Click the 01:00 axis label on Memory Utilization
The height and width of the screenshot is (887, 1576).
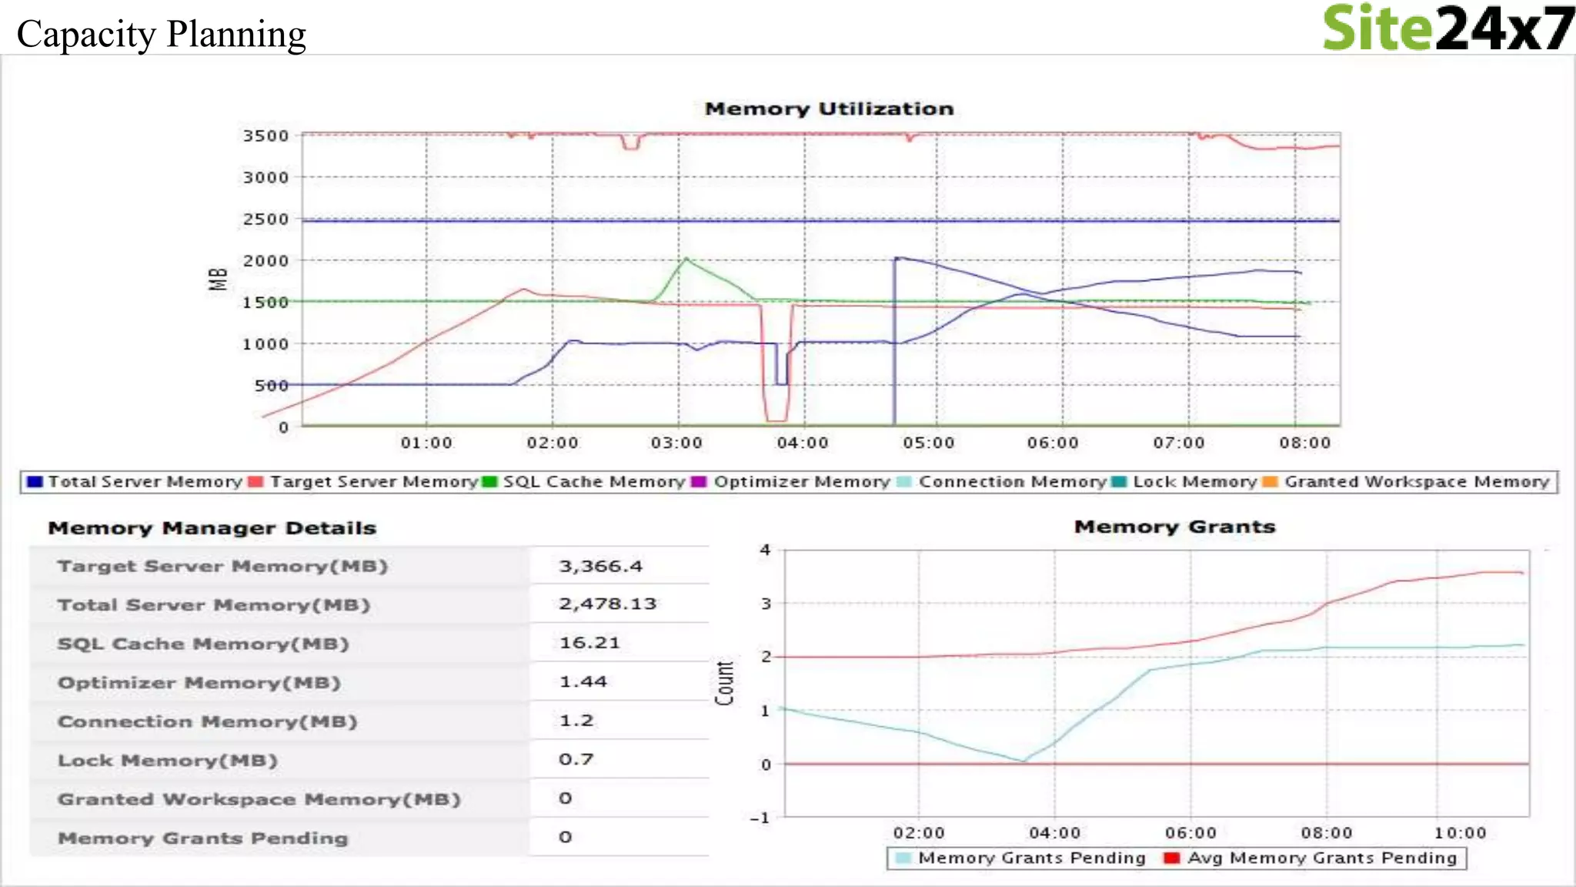coord(426,443)
